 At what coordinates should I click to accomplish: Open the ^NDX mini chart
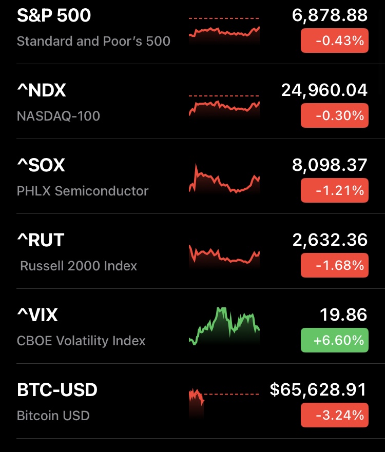[224, 106]
